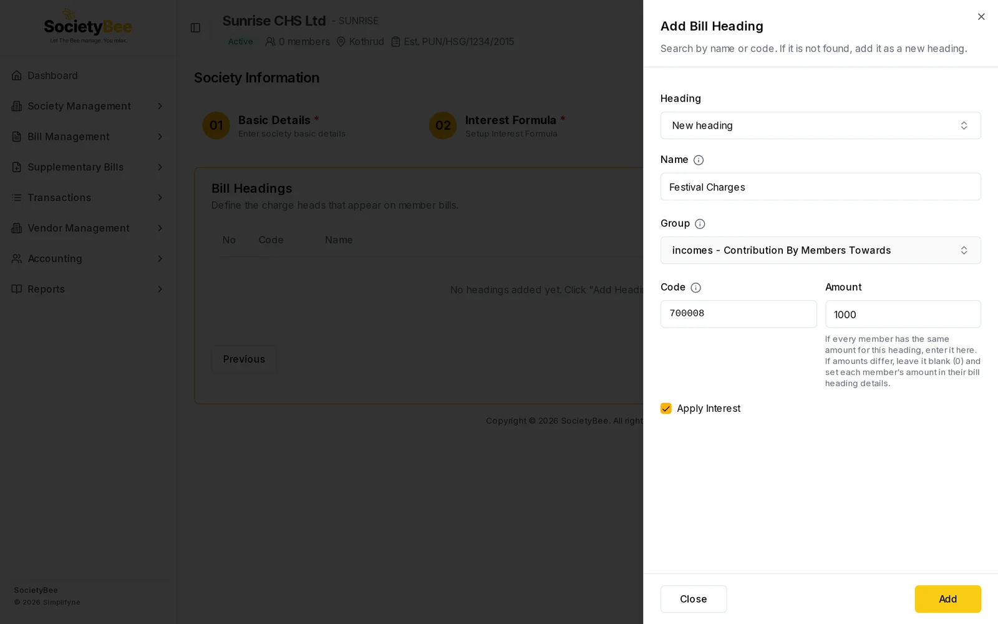Click the yellow Add button
Viewport: 998px width, 624px height.
tap(947, 599)
